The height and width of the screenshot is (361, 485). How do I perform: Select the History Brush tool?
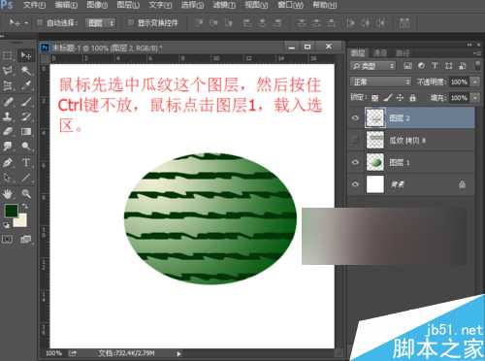26,116
